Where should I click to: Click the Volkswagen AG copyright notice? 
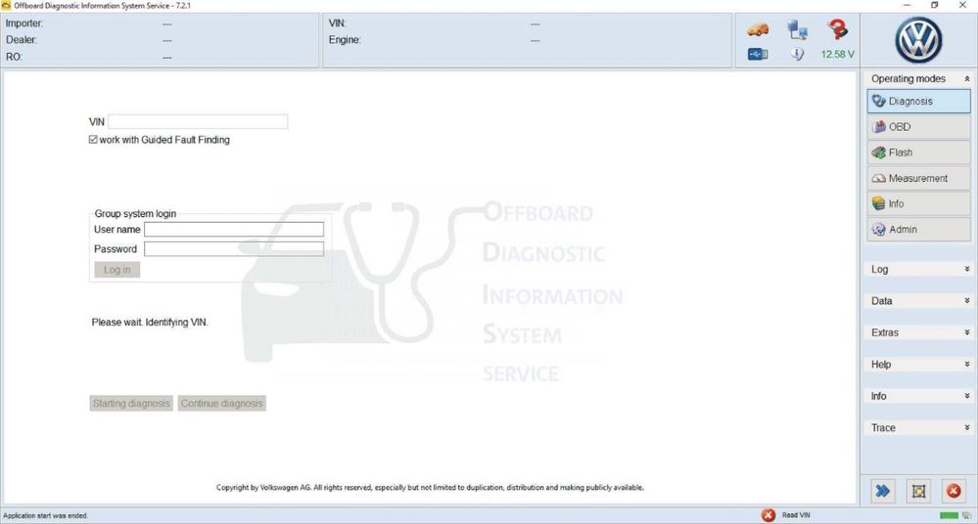430,487
